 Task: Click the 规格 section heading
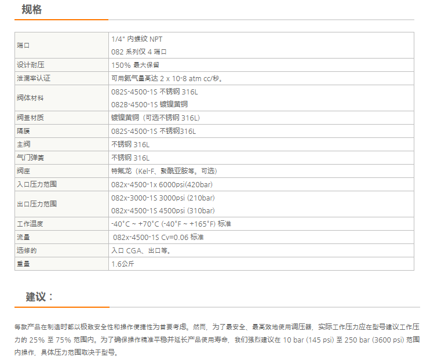pyautogui.click(x=31, y=9)
